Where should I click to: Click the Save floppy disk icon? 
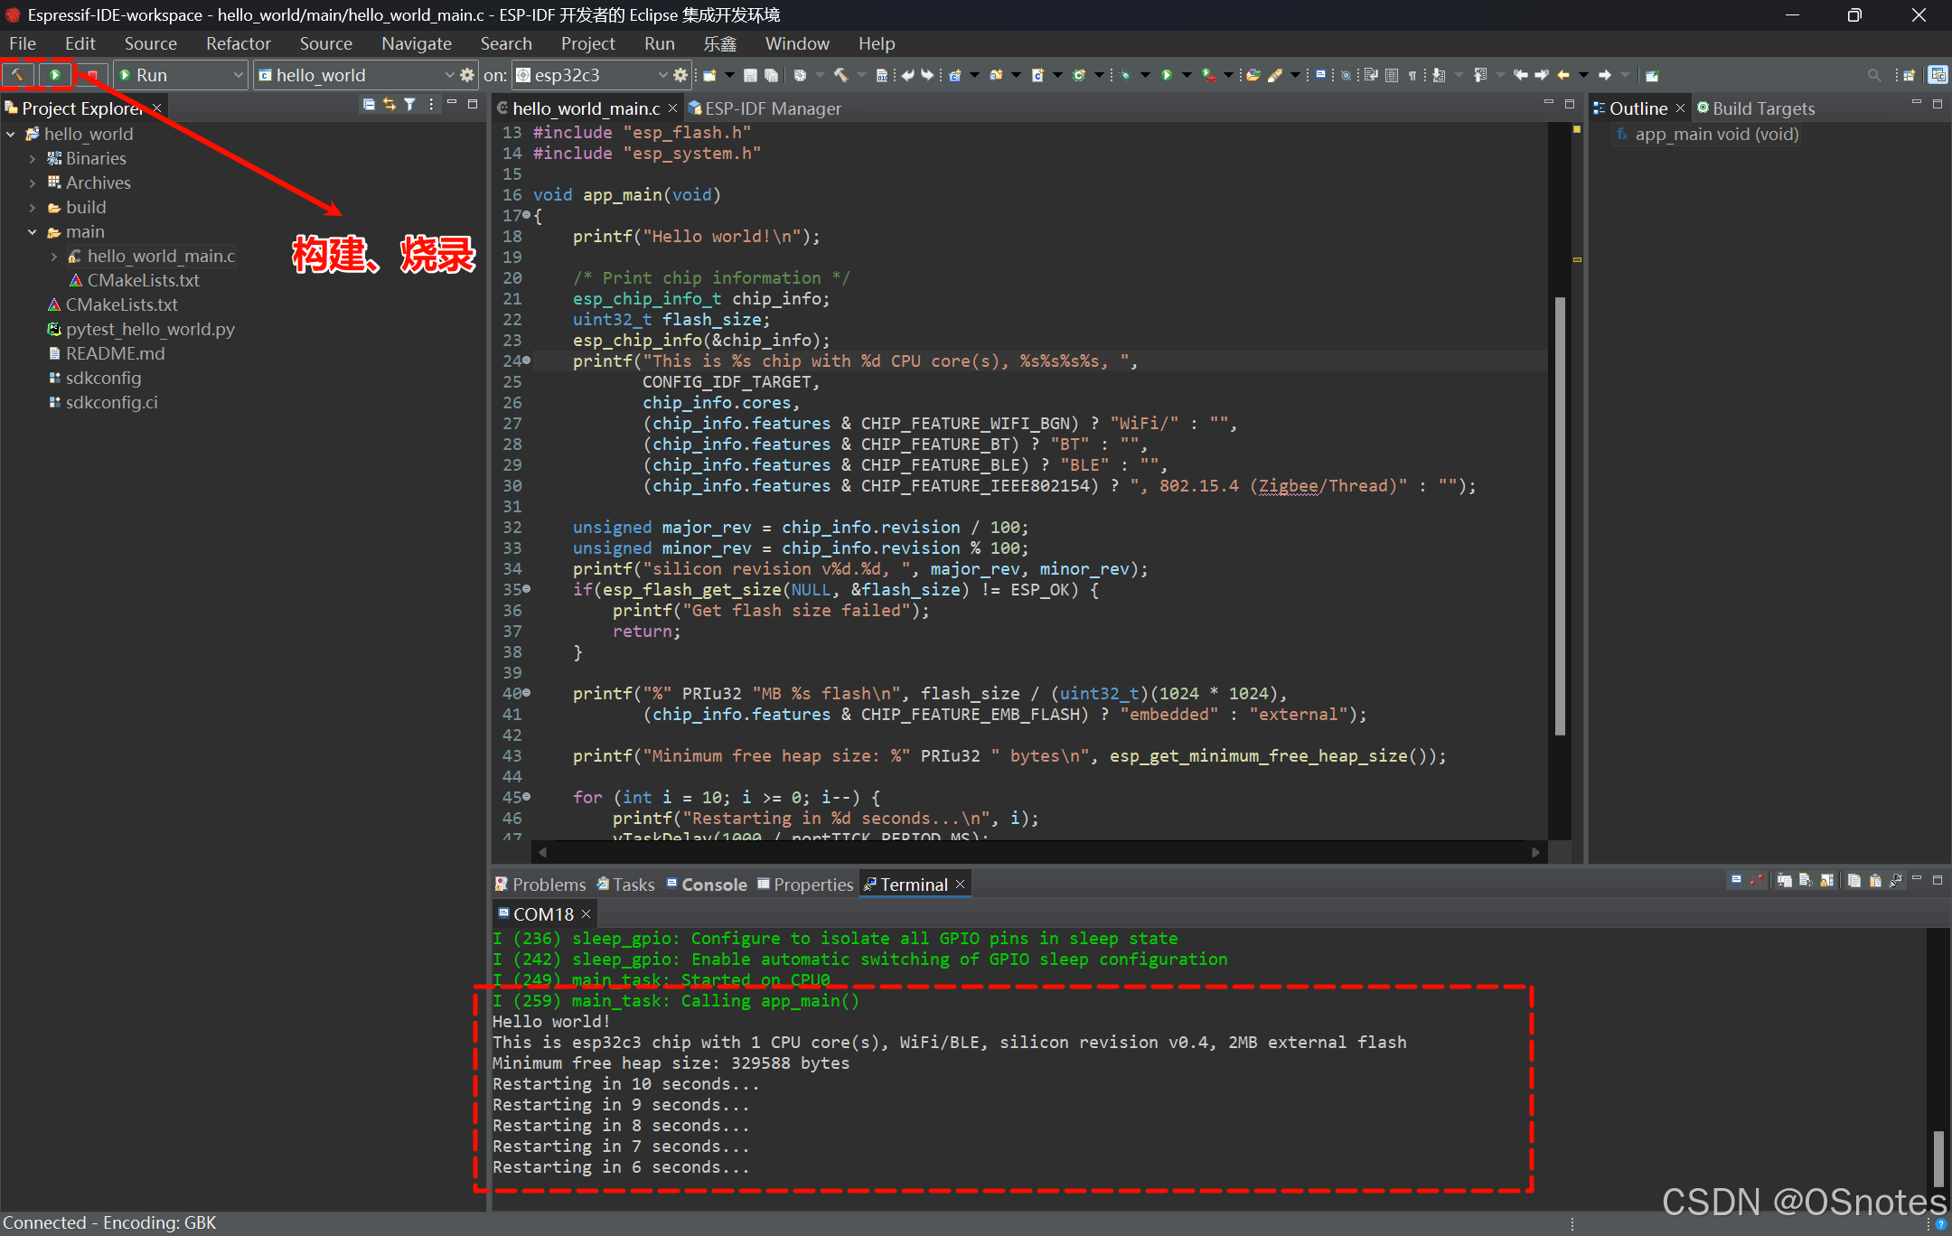pos(750,75)
